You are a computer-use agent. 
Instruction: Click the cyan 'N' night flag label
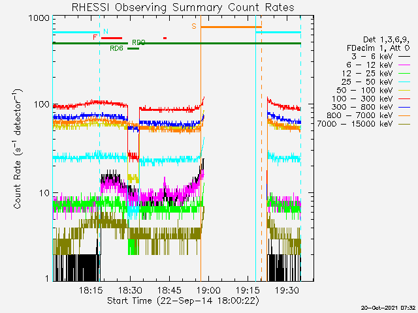[x=106, y=31]
